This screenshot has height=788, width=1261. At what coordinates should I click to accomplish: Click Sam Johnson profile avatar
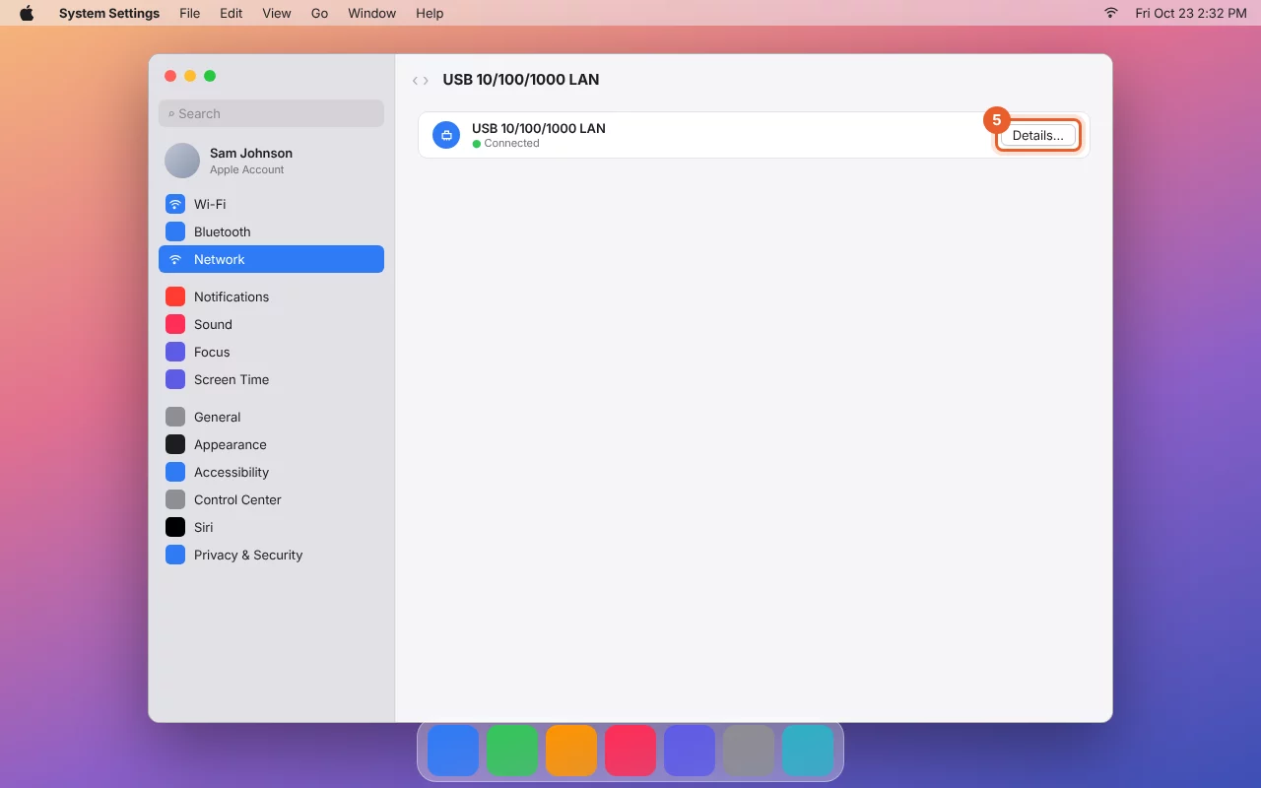[x=182, y=161]
